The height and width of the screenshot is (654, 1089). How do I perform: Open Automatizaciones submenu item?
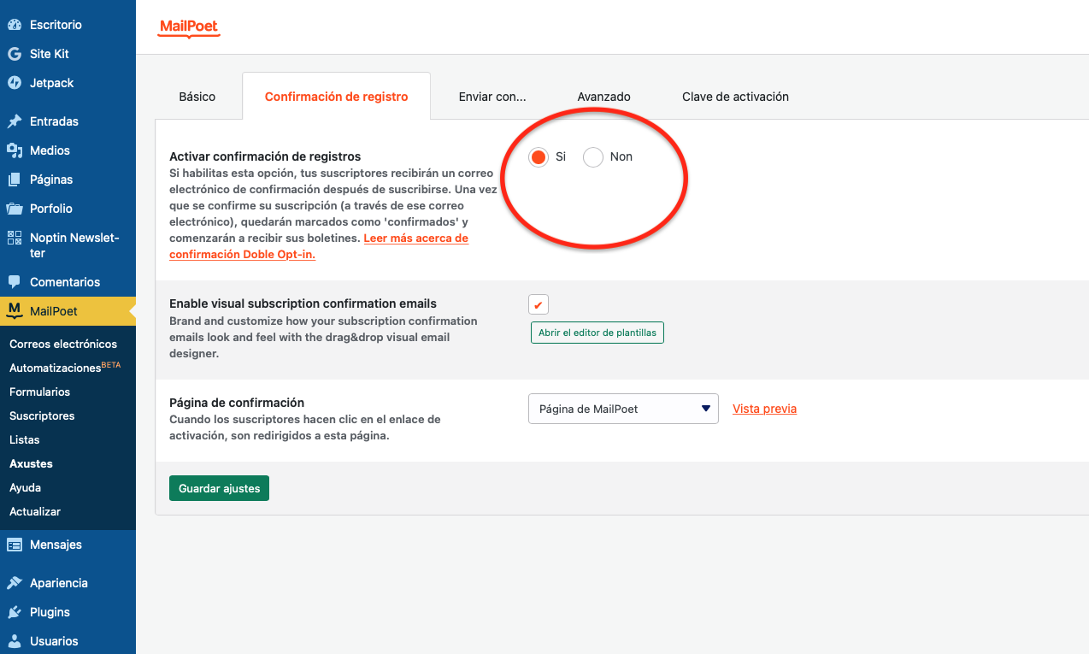pyautogui.click(x=65, y=368)
